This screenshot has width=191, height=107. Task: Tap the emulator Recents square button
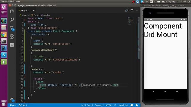click(177, 92)
